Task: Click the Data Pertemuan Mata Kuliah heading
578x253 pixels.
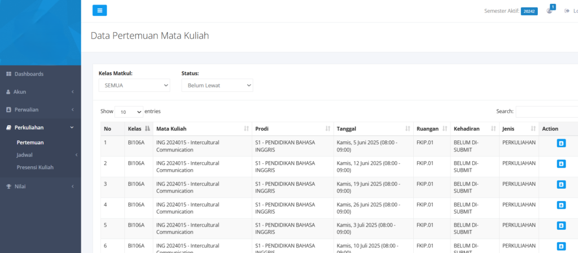Action: point(150,35)
